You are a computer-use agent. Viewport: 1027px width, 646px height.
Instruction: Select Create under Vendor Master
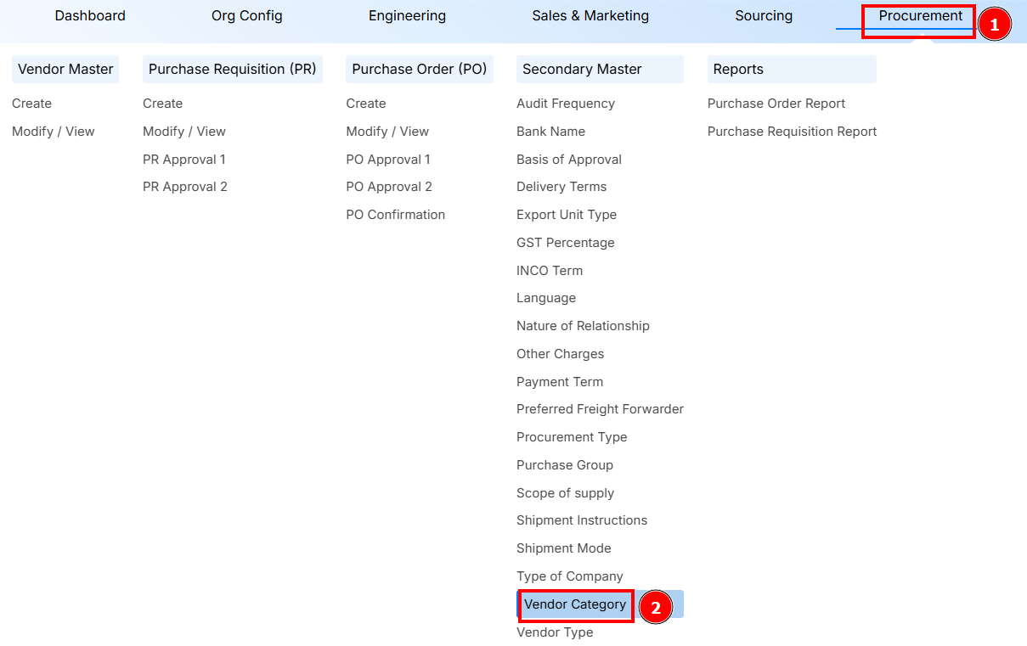click(x=31, y=103)
